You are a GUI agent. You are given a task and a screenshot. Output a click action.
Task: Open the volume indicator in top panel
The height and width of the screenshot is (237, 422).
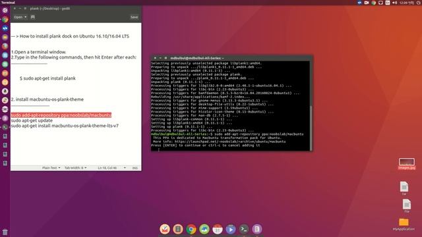point(394,3)
